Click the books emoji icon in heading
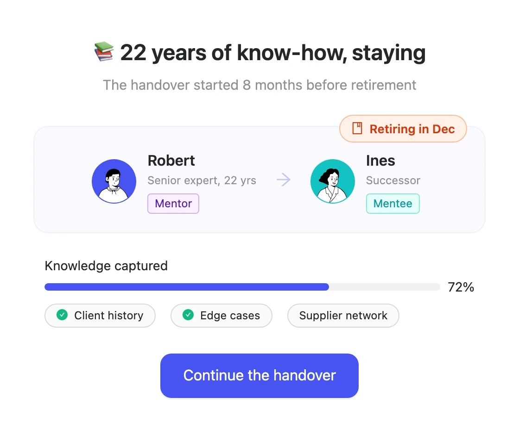Image resolution: width=519 pixels, height=435 pixels. click(x=104, y=51)
